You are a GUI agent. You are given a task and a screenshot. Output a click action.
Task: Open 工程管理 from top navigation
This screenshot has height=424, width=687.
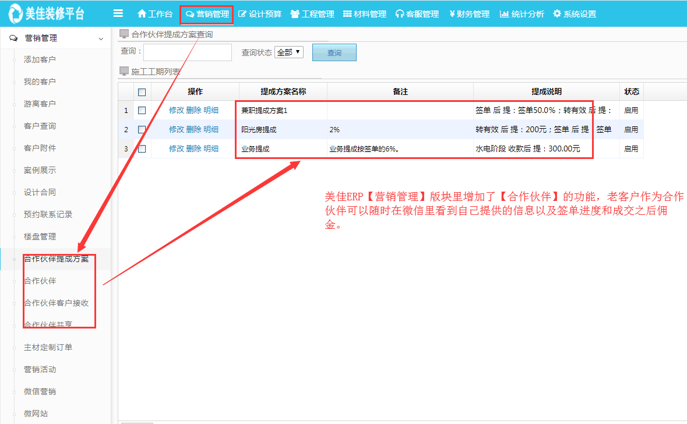(x=312, y=14)
